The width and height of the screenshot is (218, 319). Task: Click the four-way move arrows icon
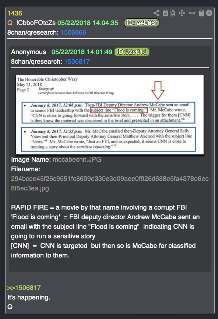(x=182, y=13)
